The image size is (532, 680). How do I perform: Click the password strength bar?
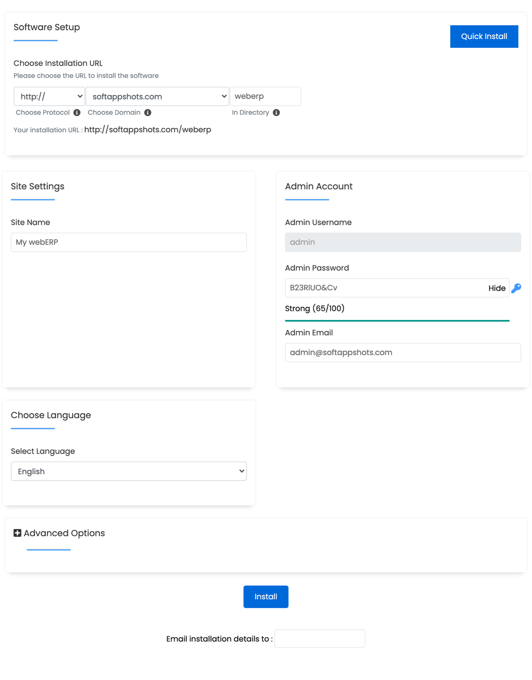coord(397,321)
